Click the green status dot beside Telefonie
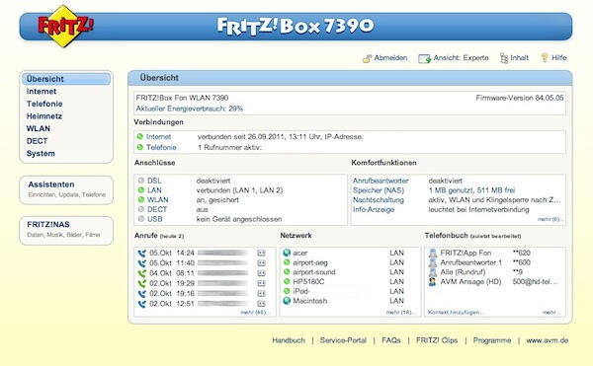Viewport: 593px width, 366px height. point(140,147)
